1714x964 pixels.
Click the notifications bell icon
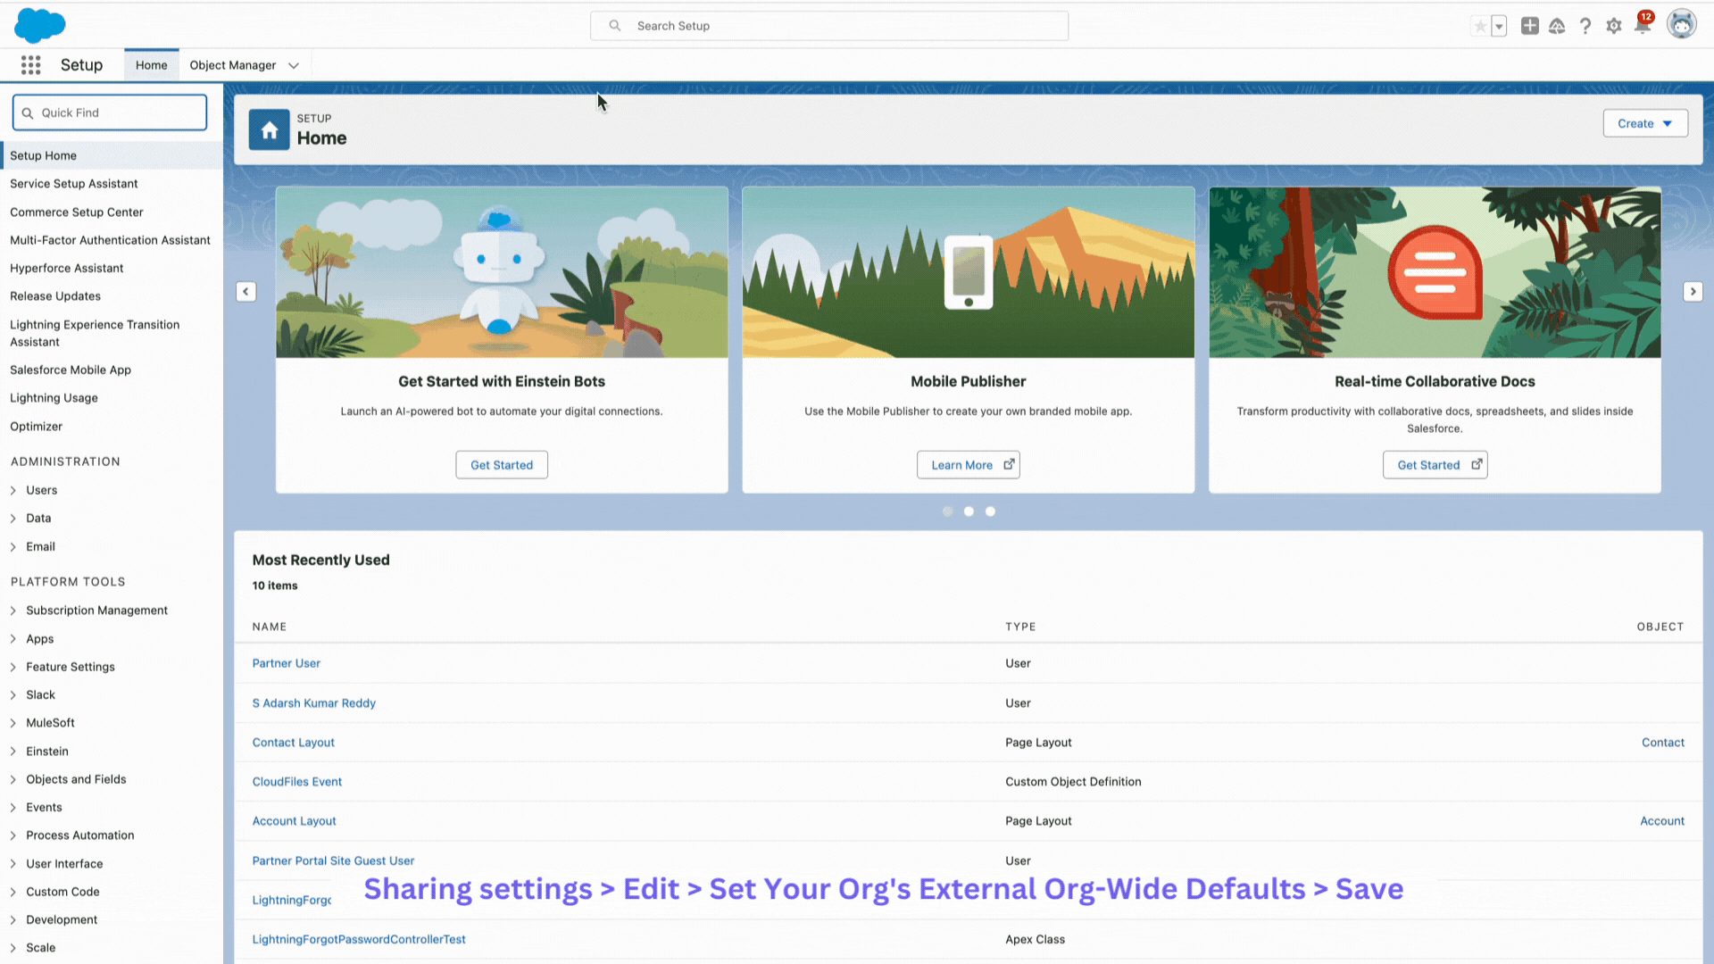pyautogui.click(x=1643, y=26)
